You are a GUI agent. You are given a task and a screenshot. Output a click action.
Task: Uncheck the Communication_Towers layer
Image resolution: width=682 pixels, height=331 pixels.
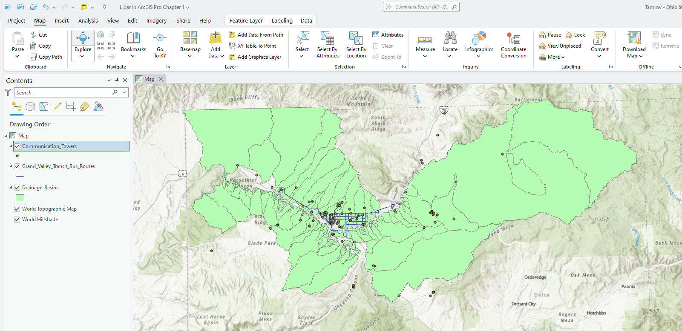tap(17, 146)
